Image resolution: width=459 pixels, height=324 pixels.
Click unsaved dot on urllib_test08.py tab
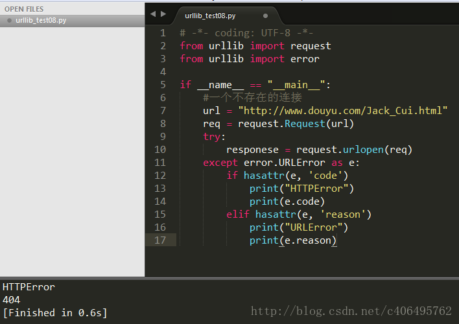265,16
